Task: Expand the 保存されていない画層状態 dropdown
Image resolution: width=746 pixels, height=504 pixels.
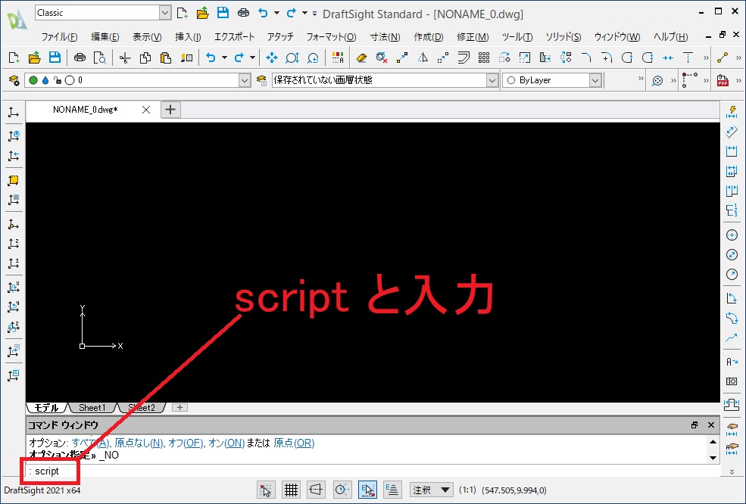Action: tap(492, 80)
